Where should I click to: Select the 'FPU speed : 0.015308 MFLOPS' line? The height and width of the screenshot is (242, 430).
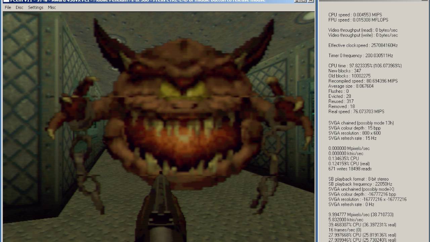pos(358,20)
